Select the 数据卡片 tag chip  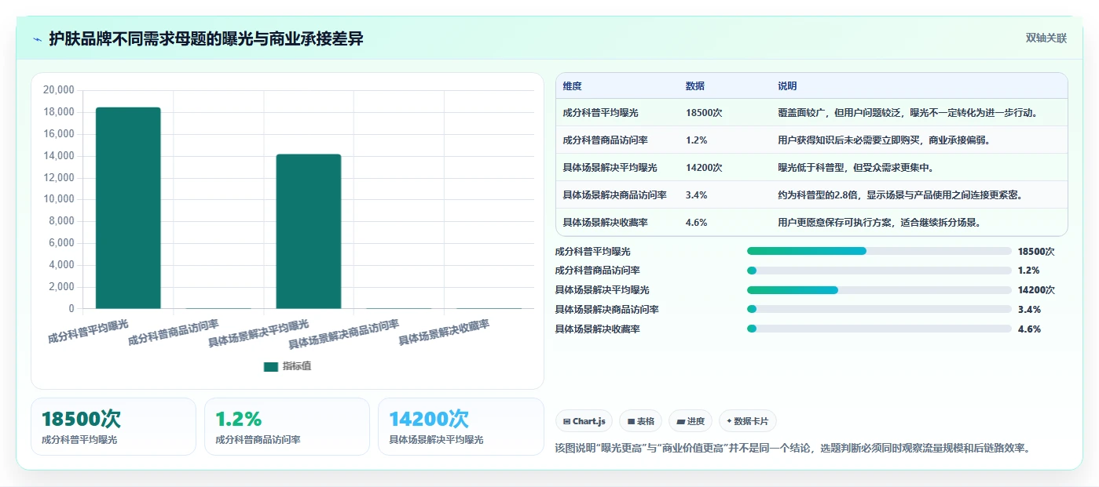748,421
